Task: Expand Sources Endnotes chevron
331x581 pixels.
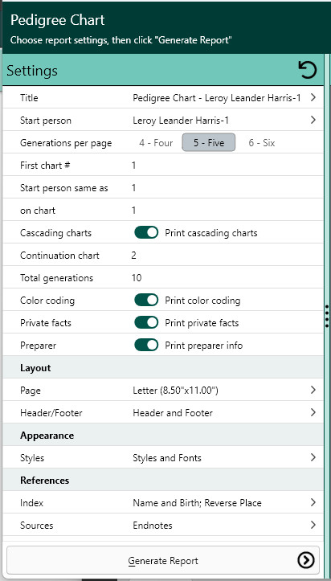Action: pyautogui.click(x=313, y=525)
